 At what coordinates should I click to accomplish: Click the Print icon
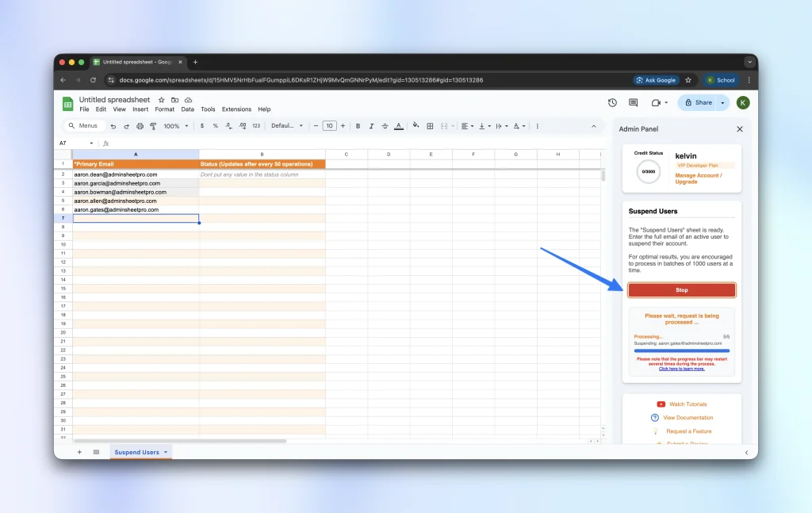[x=140, y=126]
